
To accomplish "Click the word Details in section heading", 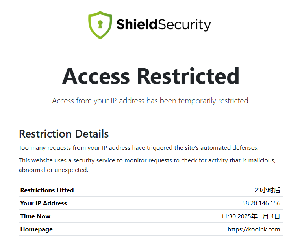I will click(x=92, y=134).
